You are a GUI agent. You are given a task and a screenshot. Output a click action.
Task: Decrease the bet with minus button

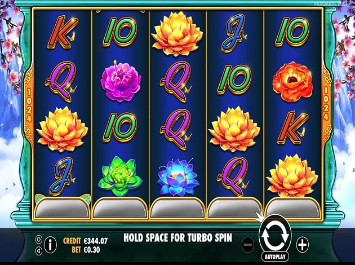248,245
